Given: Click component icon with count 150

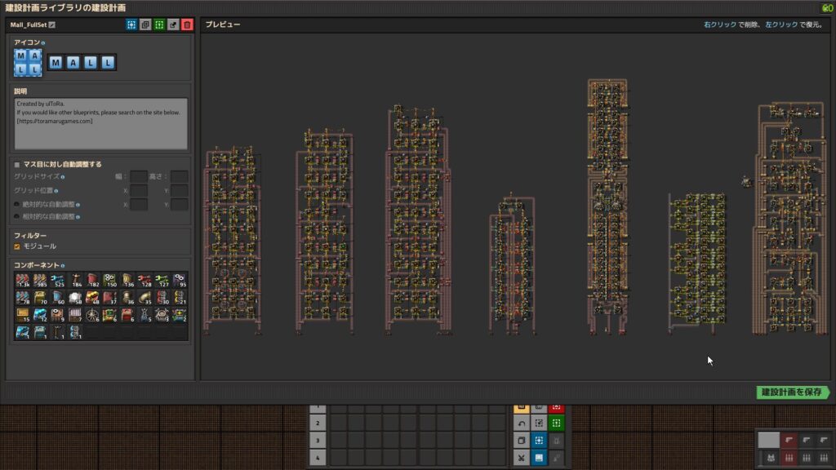Looking at the screenshot, I should 110,280.
